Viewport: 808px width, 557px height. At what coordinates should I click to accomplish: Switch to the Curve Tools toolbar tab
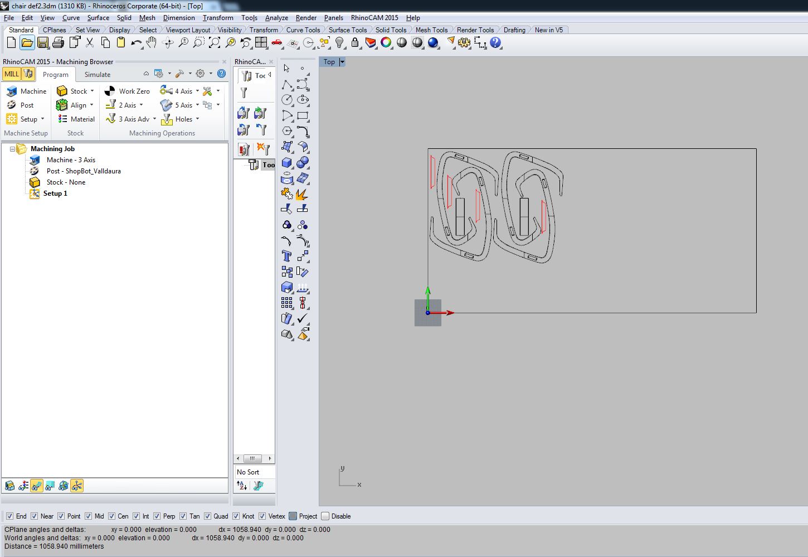tap(303, 30)
